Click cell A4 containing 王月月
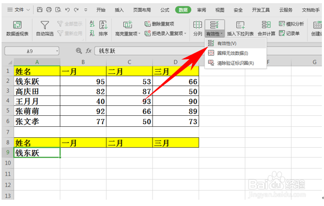Viewport: 324px width, 206px height. click(37, 101)
